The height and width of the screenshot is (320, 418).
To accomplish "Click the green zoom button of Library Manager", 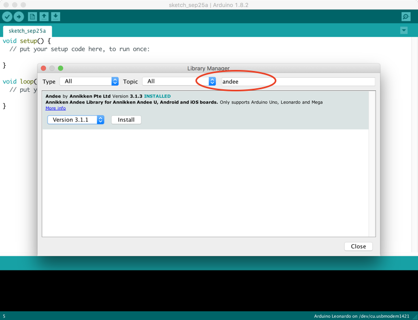I will 61,68.
